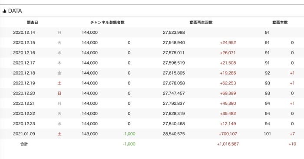The height and width of the screenshot is (159, 304).
Task: Click the +1,016,587 total views value
Action: click(x=228, y=144)
